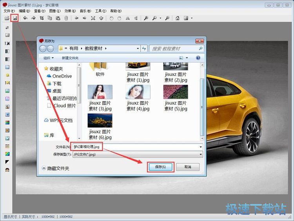Image resolution: width=294 pixels, height=221 pixels.
Task: Open the 保存类型 file type dropdown
Action: [x=137, y=155]
